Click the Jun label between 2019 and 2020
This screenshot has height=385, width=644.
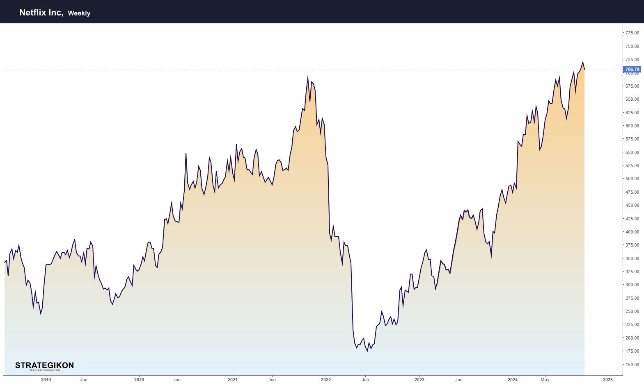tap(84, 380)
